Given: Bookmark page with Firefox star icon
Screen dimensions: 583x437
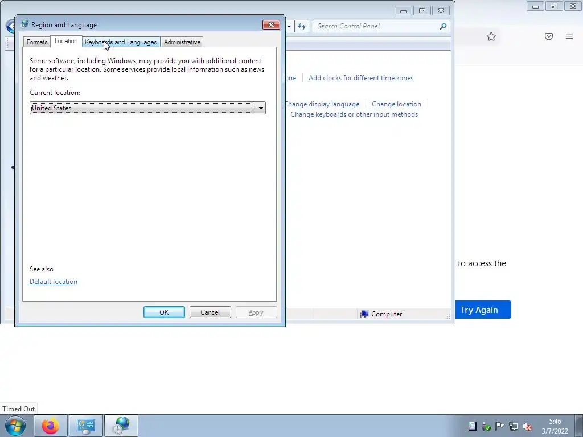Looking at the screenshot, I should pos(491,36).
